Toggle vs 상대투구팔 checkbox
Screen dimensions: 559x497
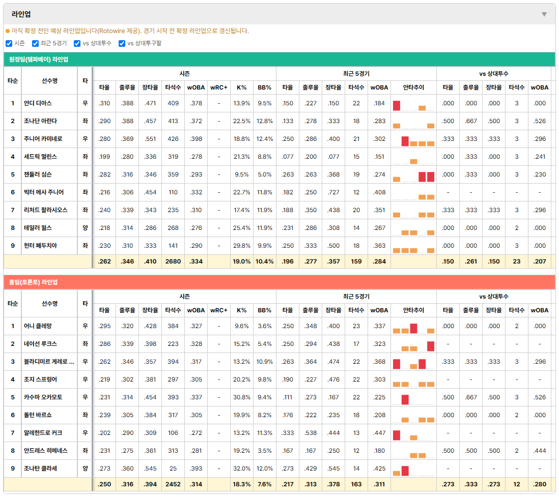point(122,43)
